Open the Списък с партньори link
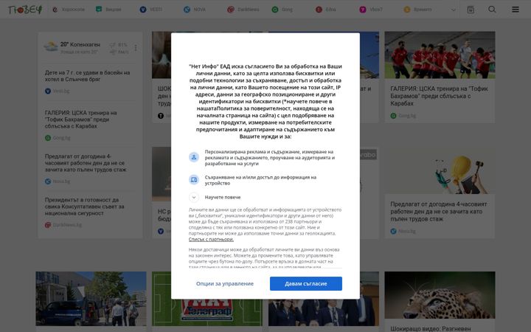 point(211,239)
